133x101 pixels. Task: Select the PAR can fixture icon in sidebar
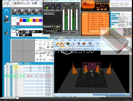click(7, 32)
